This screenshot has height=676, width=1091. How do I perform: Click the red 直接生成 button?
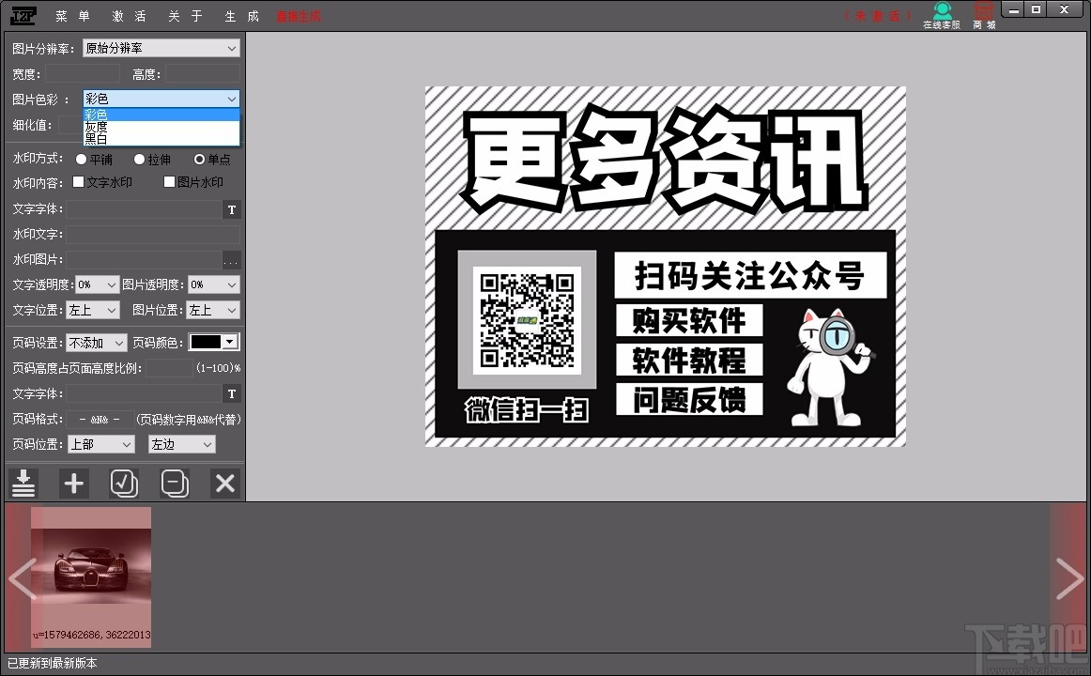(298, 15)
